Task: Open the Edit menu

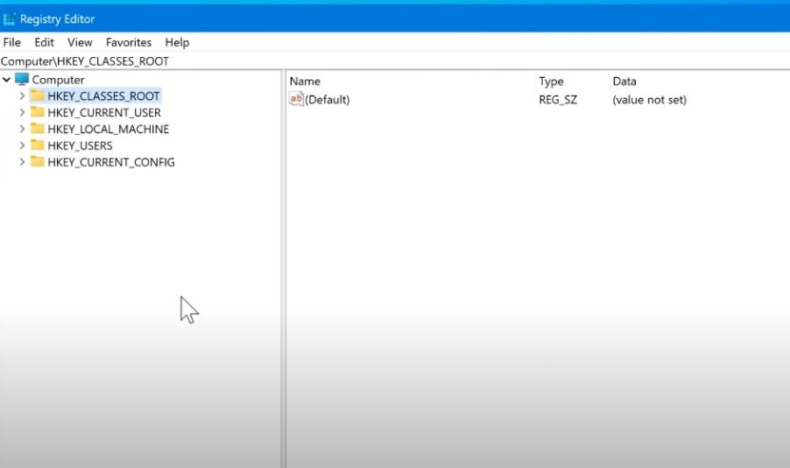Action: 45,43
